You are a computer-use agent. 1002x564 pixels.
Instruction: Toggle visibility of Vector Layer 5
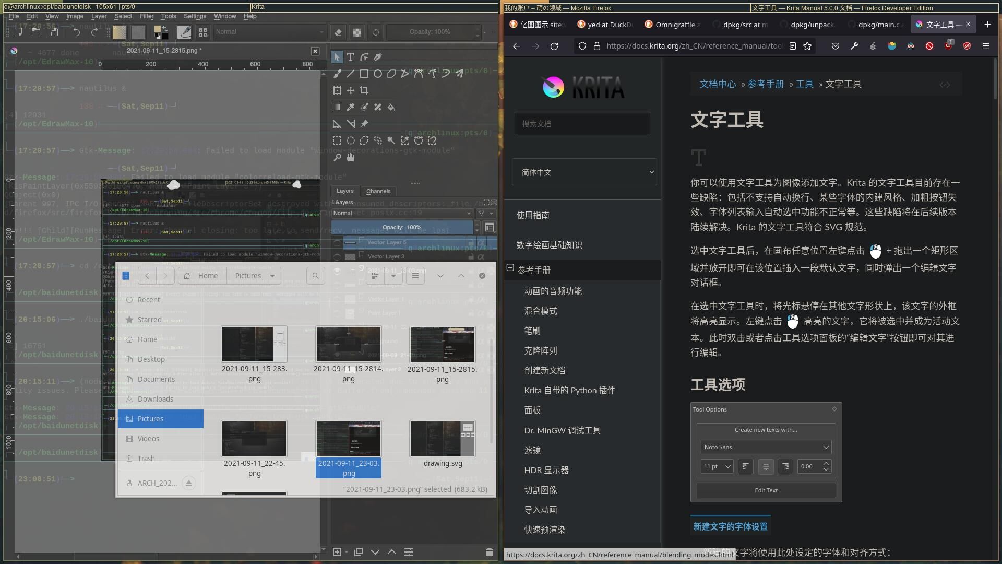[337, 243]
